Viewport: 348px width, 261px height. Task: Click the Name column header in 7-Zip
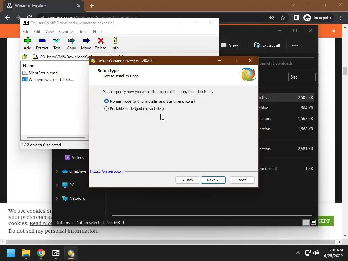29,66
